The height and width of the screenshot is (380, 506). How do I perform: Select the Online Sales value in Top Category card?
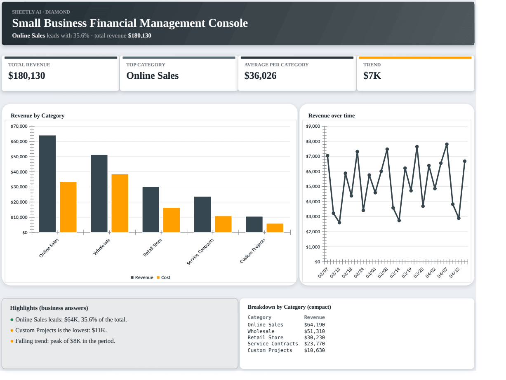click(x=153, y=76)
